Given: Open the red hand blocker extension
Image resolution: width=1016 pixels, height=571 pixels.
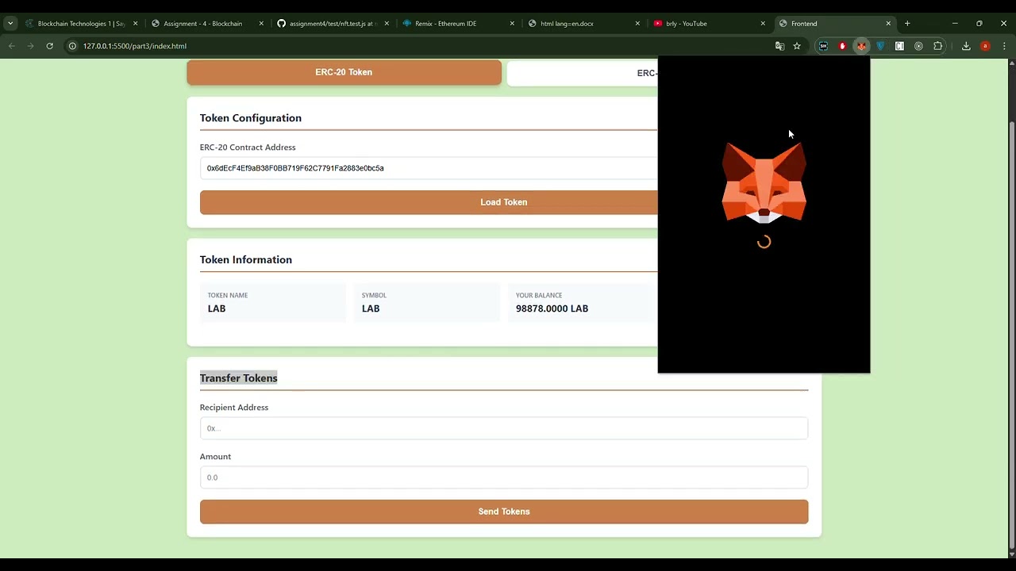Looking at the screenshot, I should (842, 46).
